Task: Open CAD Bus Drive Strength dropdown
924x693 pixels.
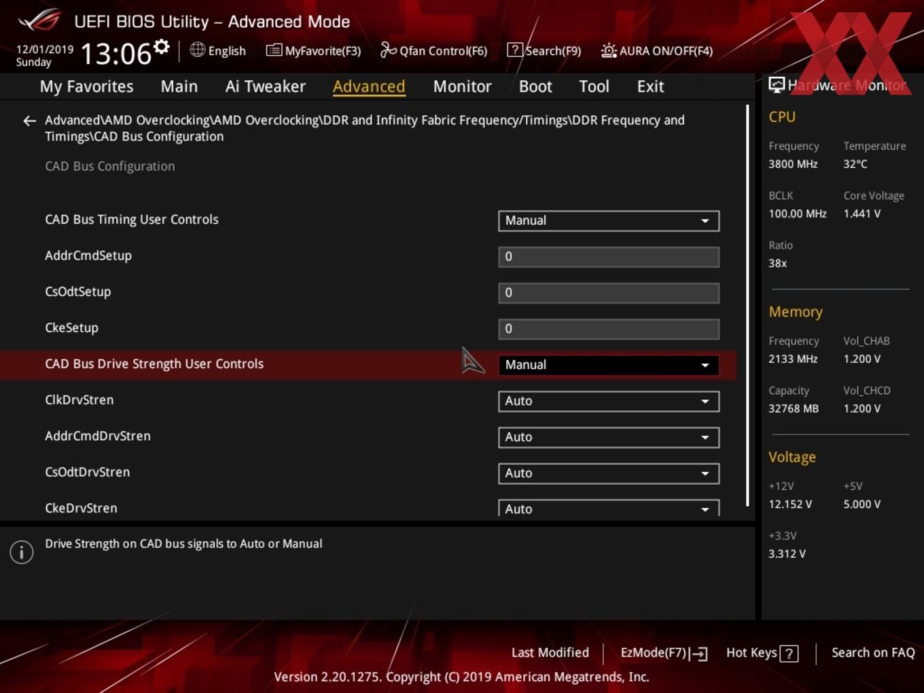Action: pyautogui.click(x=609, y=365)
